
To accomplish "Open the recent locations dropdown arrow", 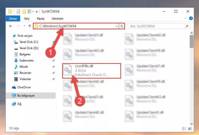I will (24, 26).
